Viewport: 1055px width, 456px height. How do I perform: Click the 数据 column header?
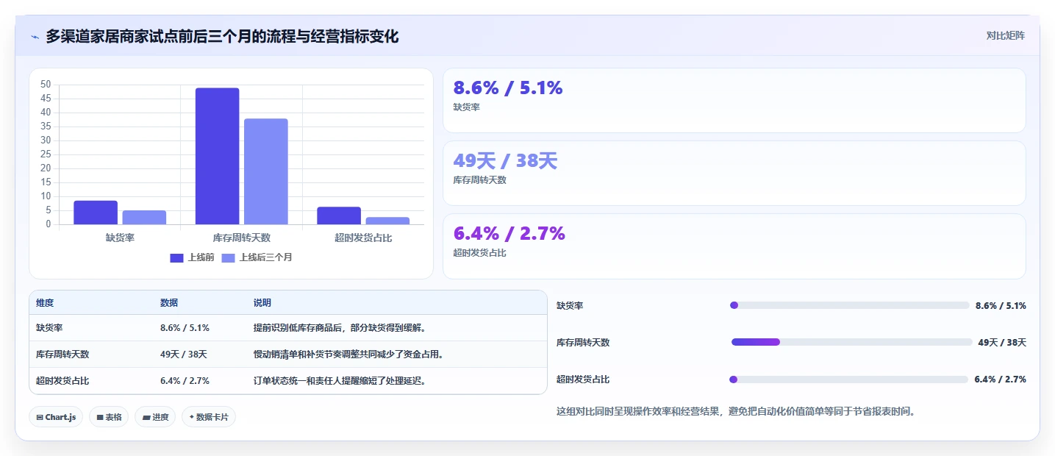169,303
